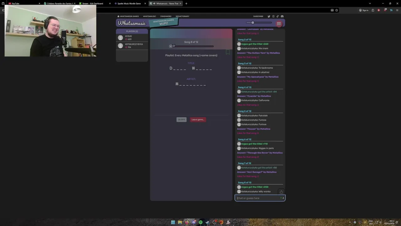Click the install app icon in address bar
This screenshot has height=226, width=401.
tap(332, 10)
